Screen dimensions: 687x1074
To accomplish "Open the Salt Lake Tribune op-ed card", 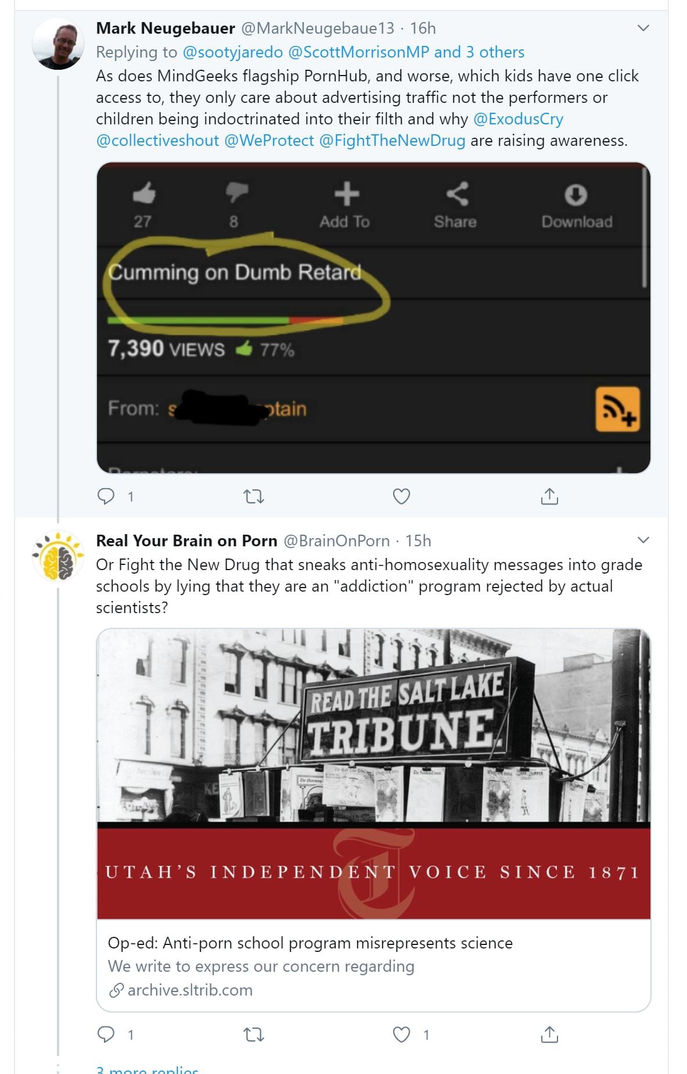I will (373, 819).
